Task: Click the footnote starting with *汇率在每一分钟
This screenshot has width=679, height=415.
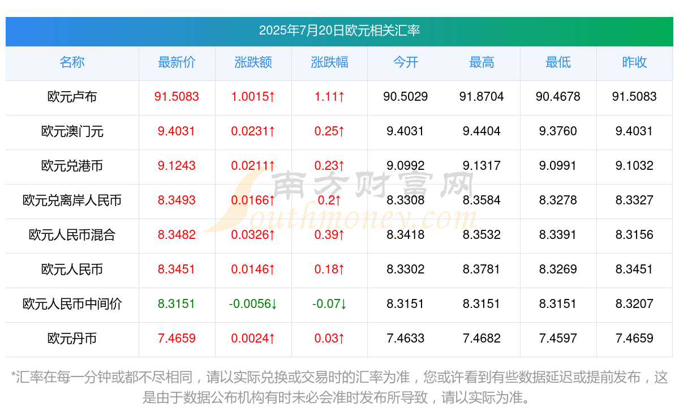Action: tap(339, 387)
